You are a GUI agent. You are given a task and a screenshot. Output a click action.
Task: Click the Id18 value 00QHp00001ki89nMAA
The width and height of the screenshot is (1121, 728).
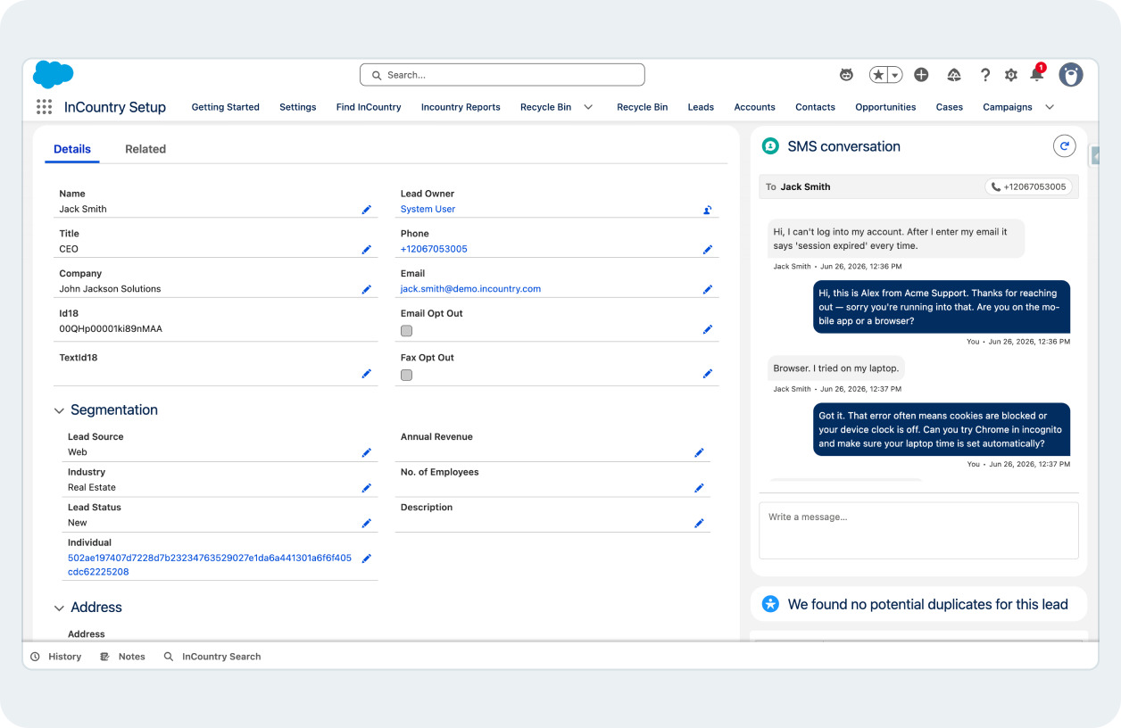pyautogui.click(x=111, y=329)
